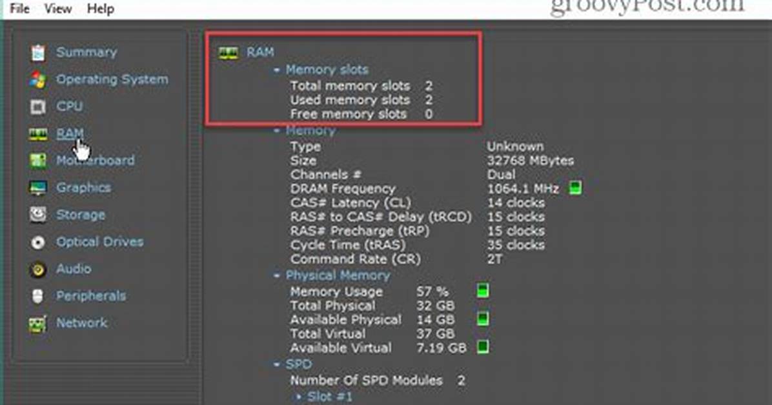
Task: Click the '1064.1 MHz' frequency value
Action: coord(523,188)
